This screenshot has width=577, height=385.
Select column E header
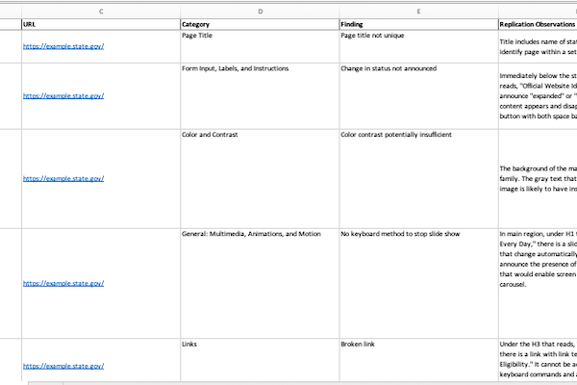click(418, 12)
